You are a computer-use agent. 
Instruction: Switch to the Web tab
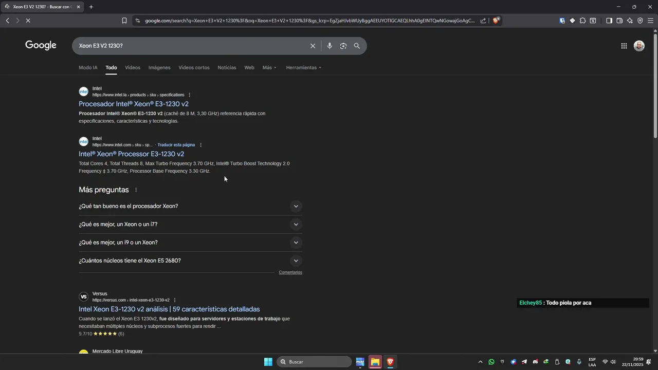click(249, 67)
